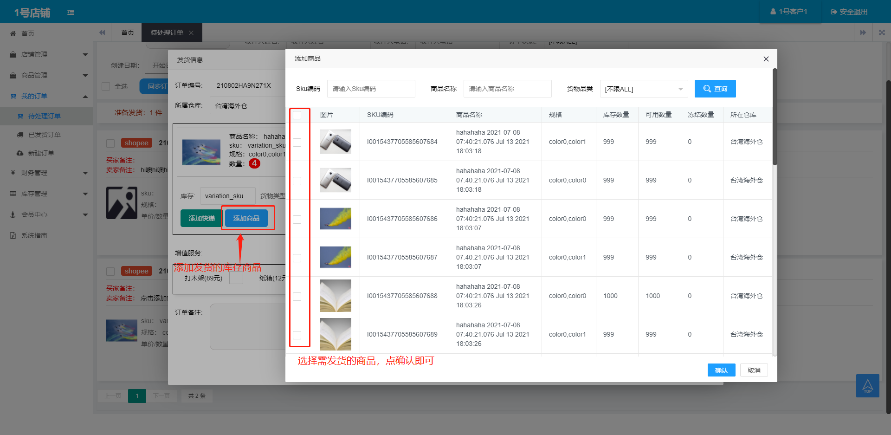Switch to the 首页 tab
The width and height of the screenshot is (891, 435).
pyautogui.click(x=127, y=32)
